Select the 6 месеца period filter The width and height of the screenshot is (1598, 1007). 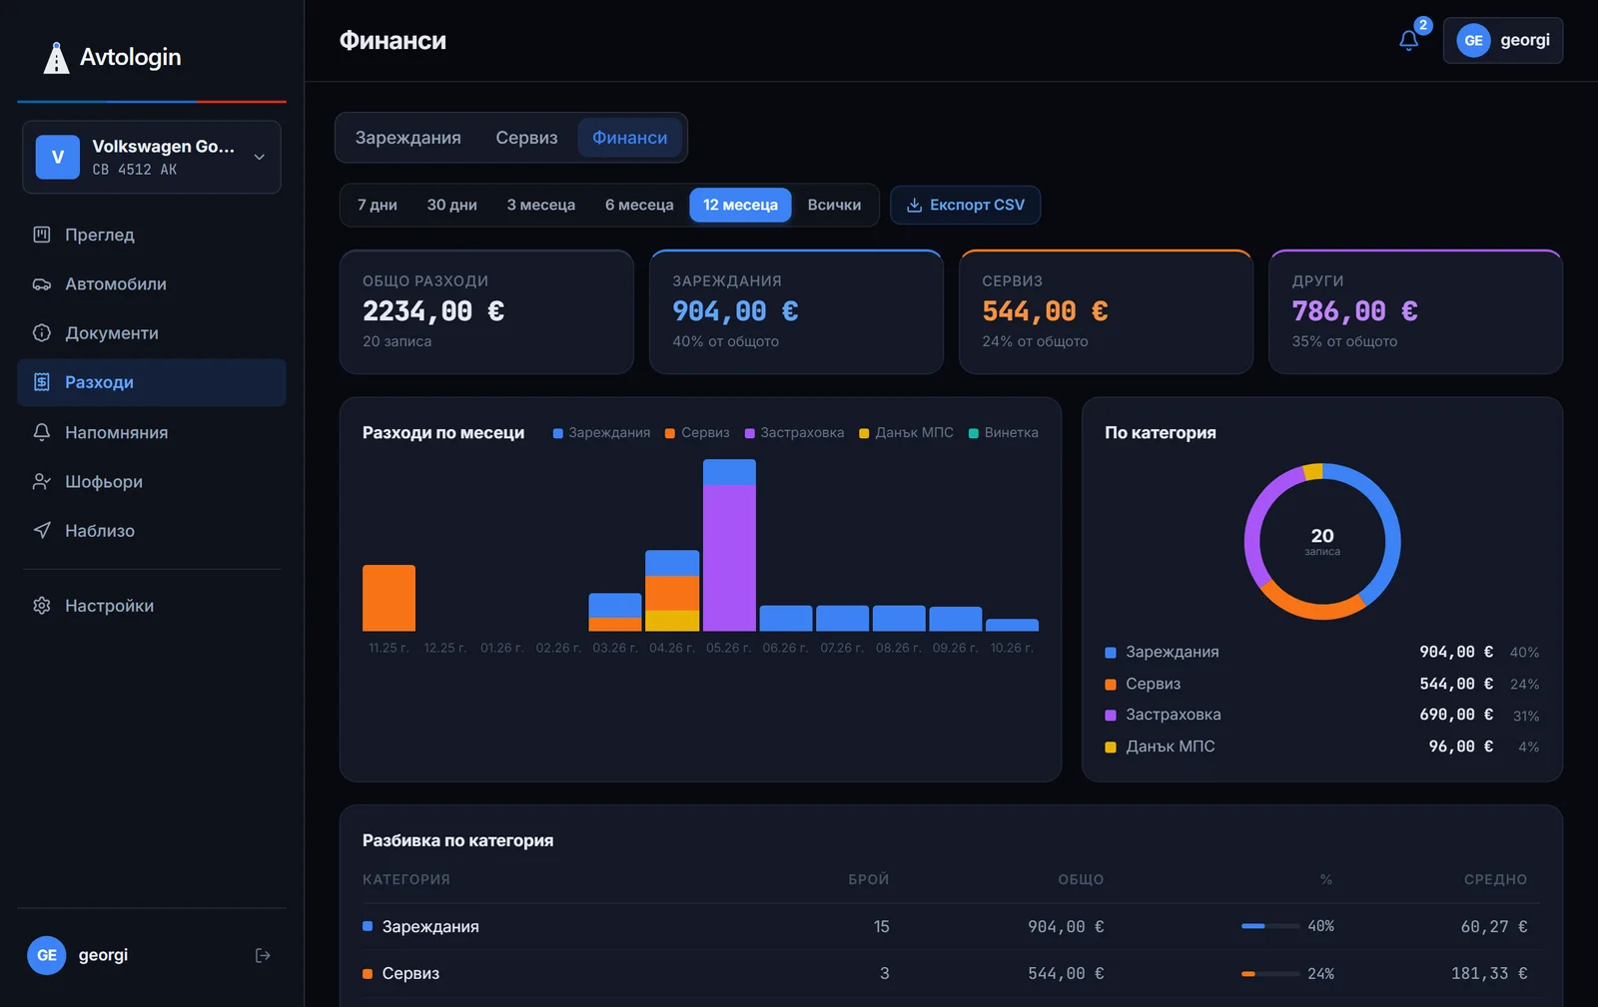tap(639, 205)
